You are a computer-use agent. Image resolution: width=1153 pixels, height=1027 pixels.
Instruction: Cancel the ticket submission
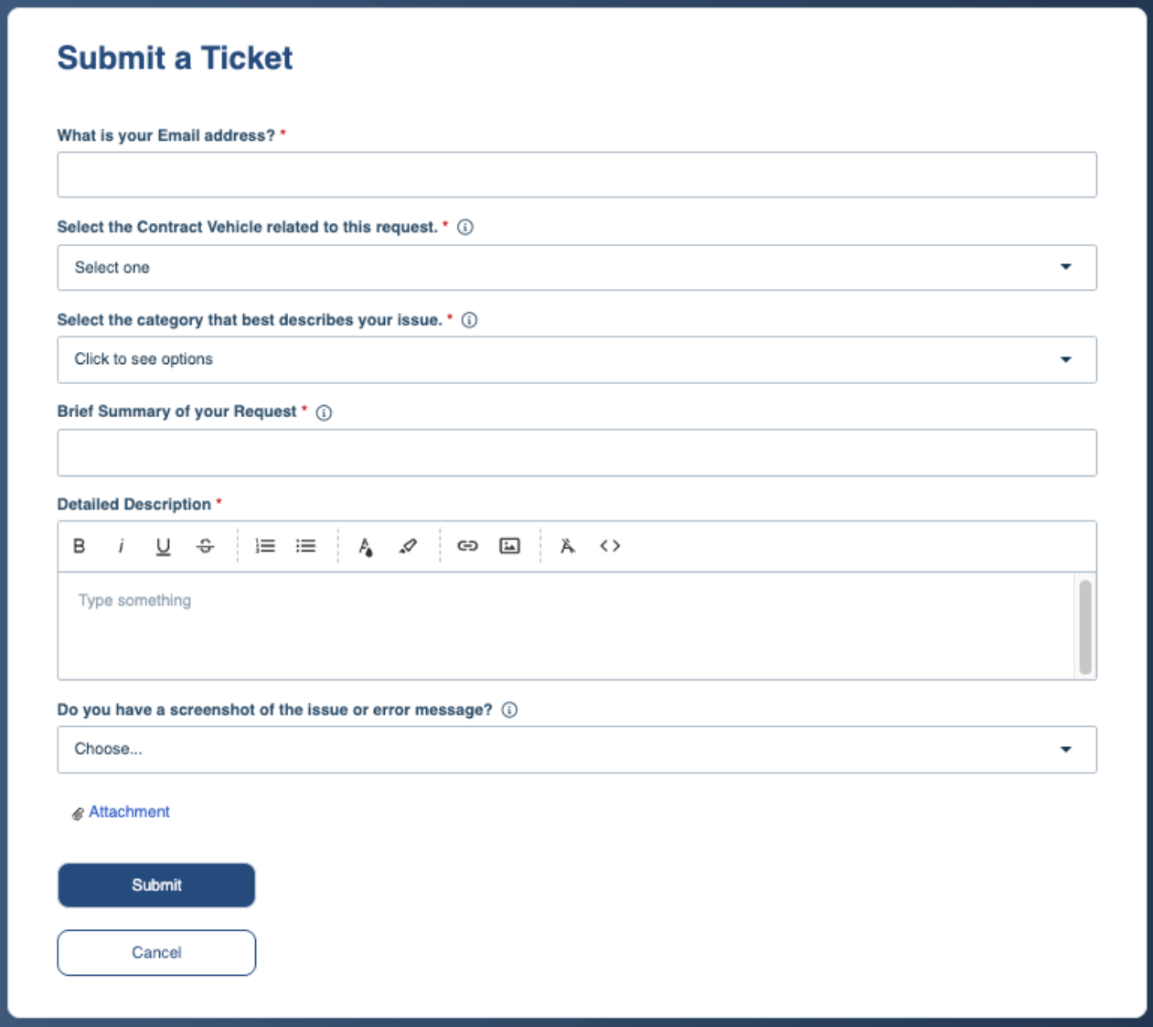tap(155, 952)
